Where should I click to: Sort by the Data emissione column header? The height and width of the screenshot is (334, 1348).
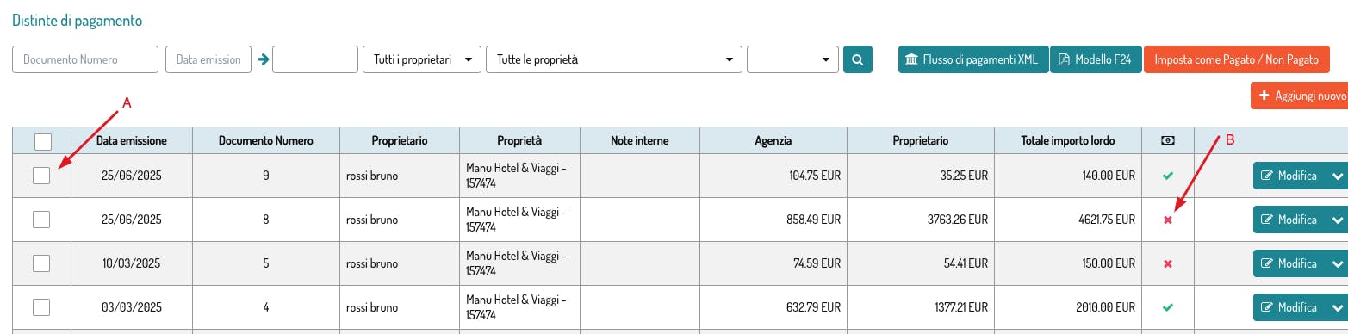tap(131, 140)
